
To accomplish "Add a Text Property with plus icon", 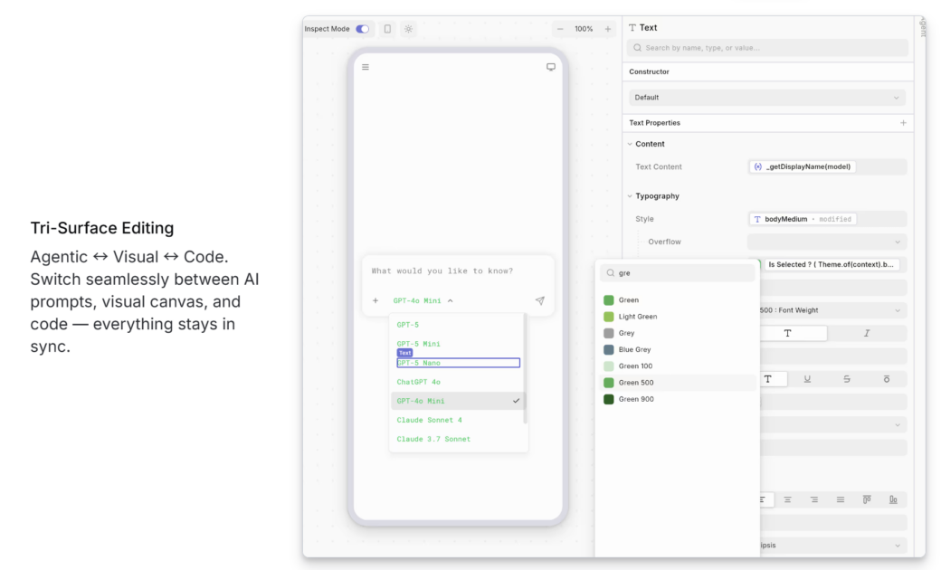I will click(x=903, y=123).
